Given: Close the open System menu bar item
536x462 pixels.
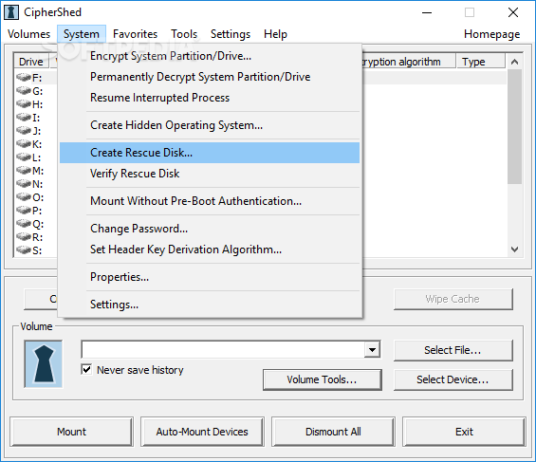Looking at the screenshot, I should pyautogui.click(x=82, y=34).
